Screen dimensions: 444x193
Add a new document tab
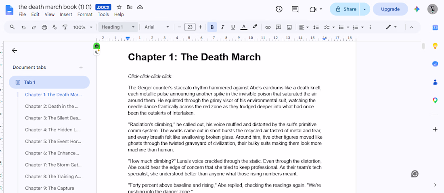[81, 67]
